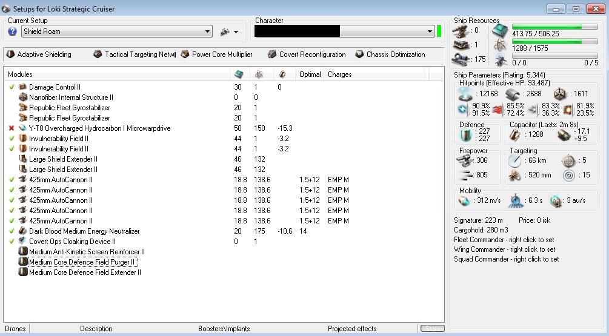
Task: Click the armor hitpoints icon
Action: 513,94
